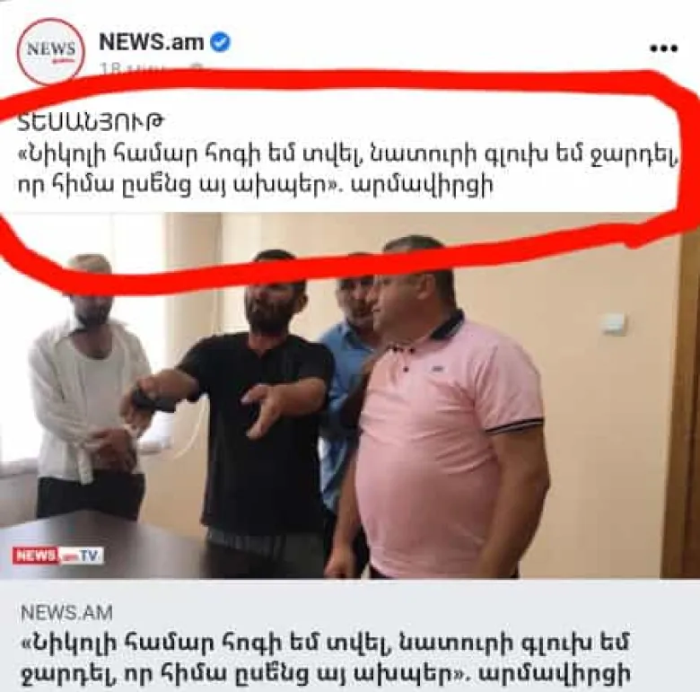Click the NEWS am TV watermark on the video
Image resolution: width=700 pixels, height=692 pixels.
pyautogui.click(x=57, y=556)
